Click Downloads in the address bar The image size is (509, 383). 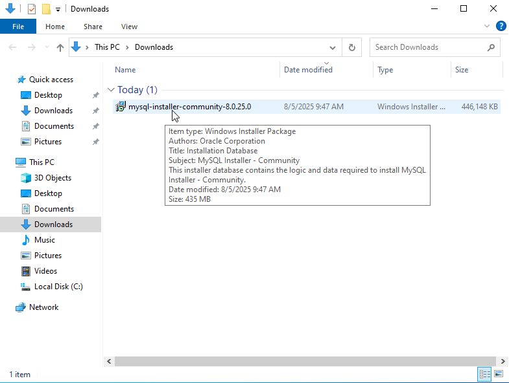[154, 47]
